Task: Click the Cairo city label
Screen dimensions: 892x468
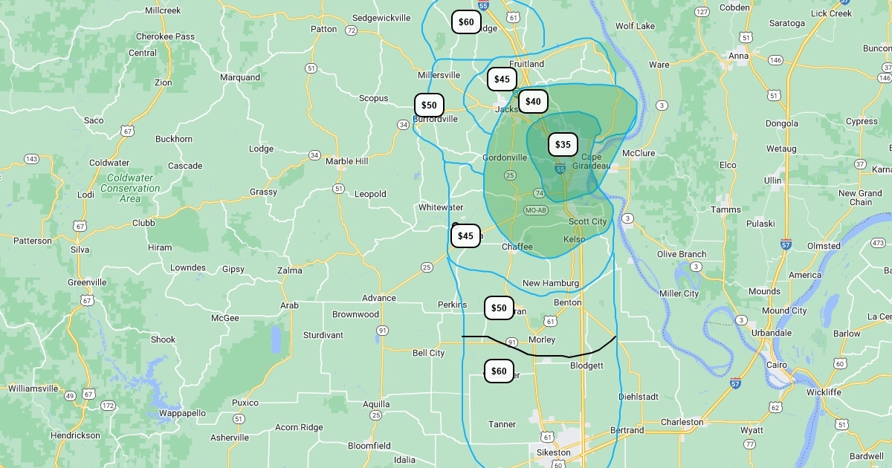Action: (x=777, y=365)
